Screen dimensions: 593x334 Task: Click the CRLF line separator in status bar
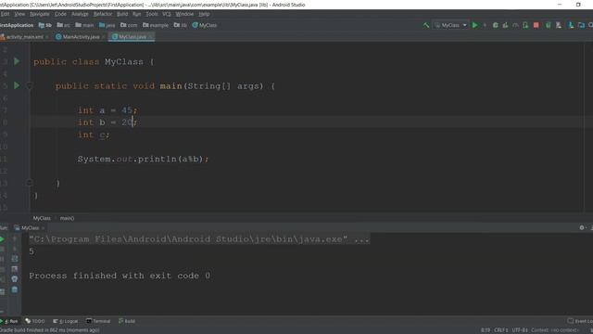pos(501,330)
